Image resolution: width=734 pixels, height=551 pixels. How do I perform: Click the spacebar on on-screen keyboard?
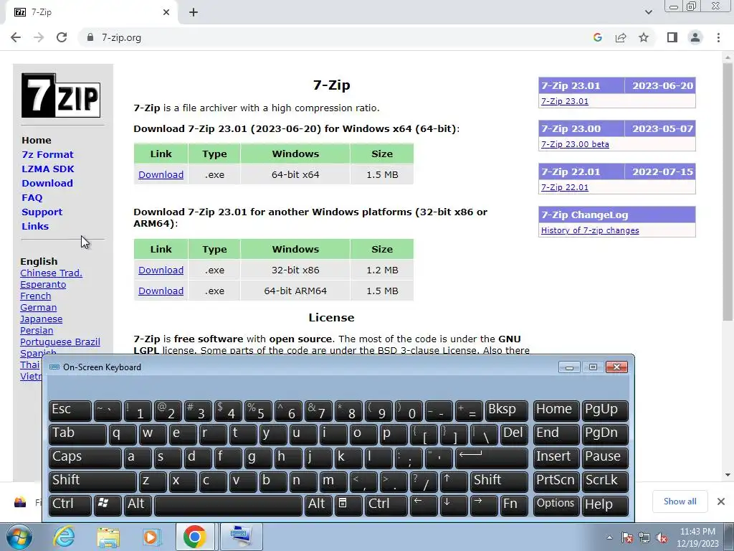coord(228,505)
